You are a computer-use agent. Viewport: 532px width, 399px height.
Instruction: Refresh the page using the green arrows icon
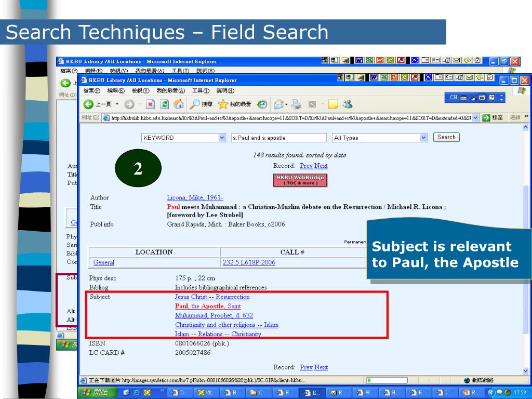tap(165, 104)
